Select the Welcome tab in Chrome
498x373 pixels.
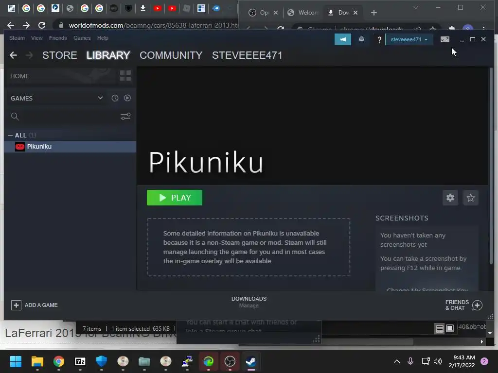click(303, 13)
